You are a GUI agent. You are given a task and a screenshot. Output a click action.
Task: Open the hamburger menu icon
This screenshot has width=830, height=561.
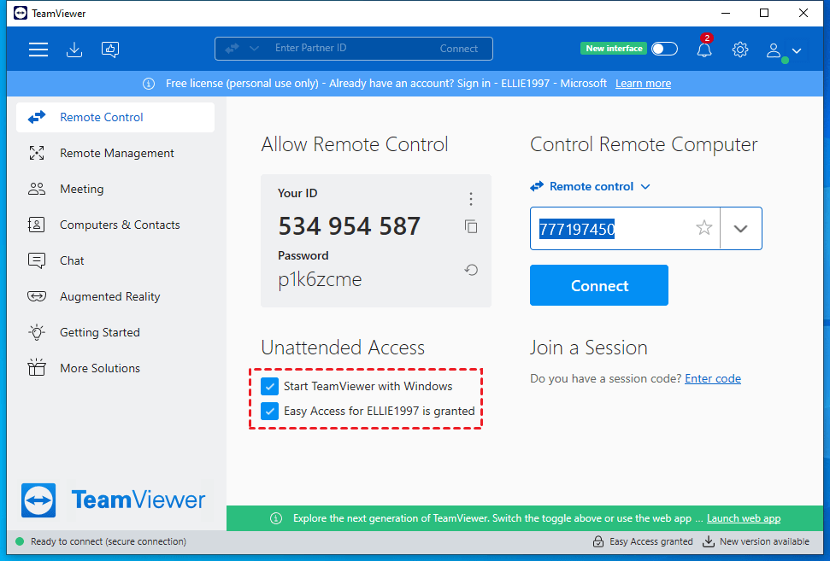(38, 50)
